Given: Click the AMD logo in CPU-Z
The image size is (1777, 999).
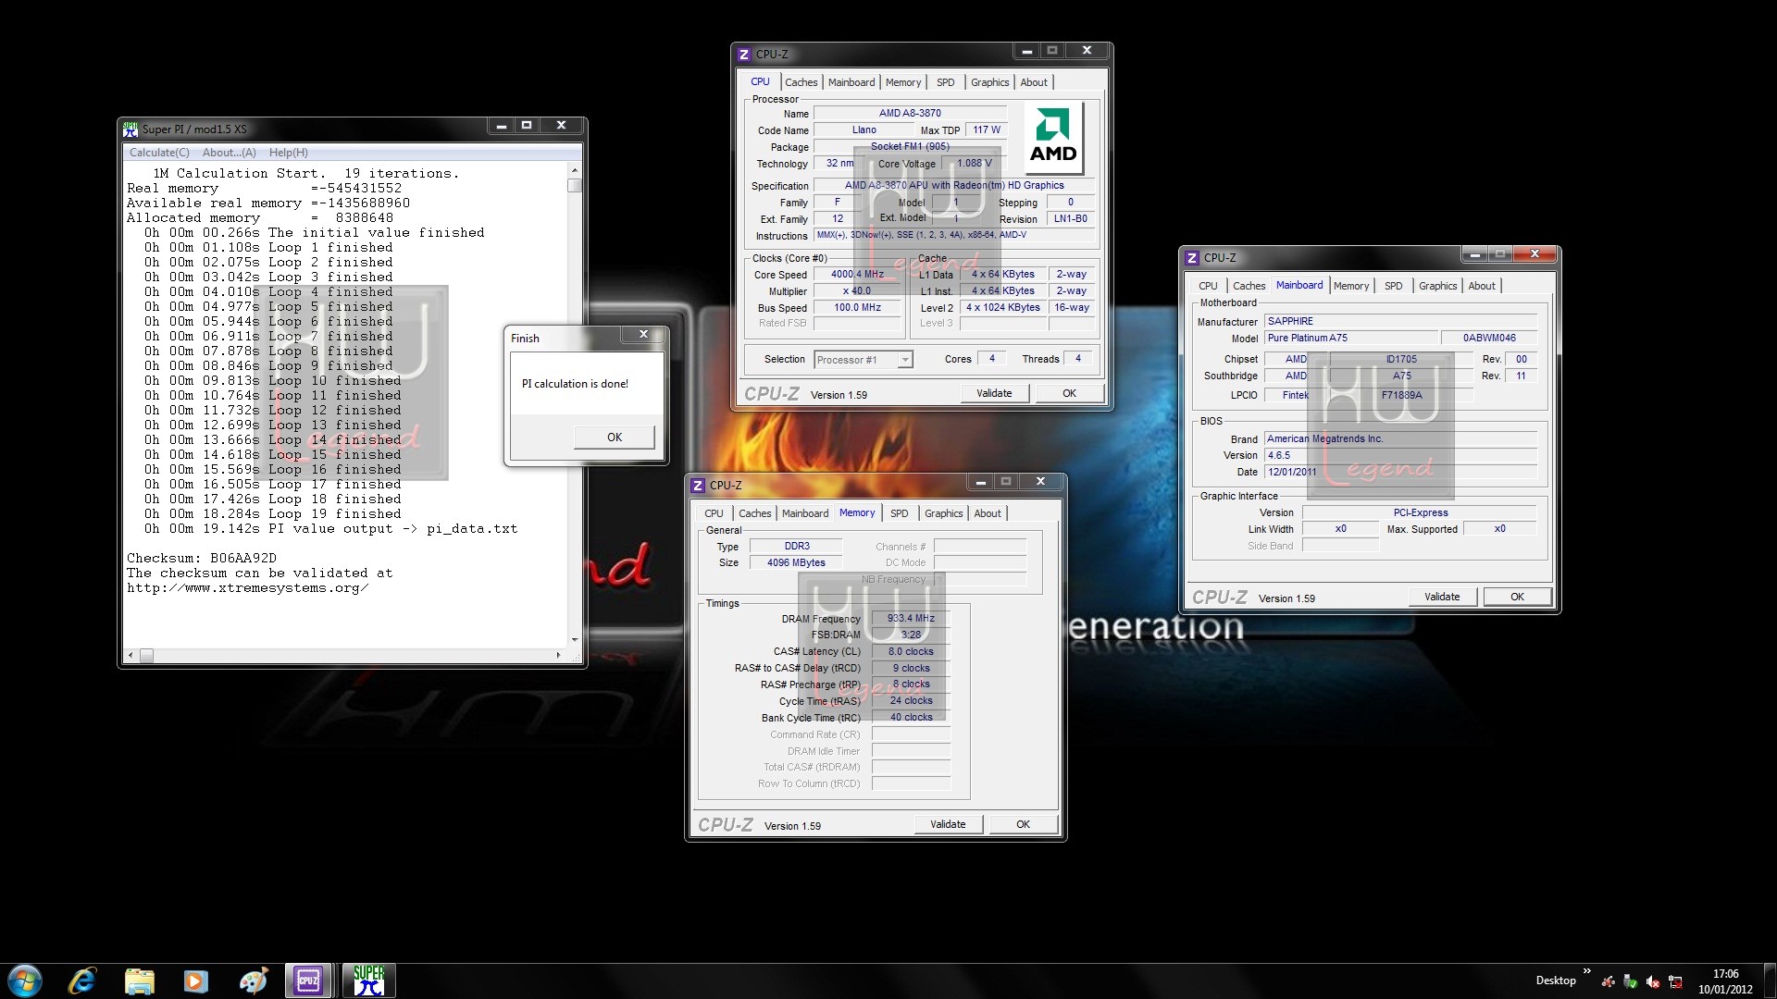Looking at the screenshot, I should [x=1053, y=137].
